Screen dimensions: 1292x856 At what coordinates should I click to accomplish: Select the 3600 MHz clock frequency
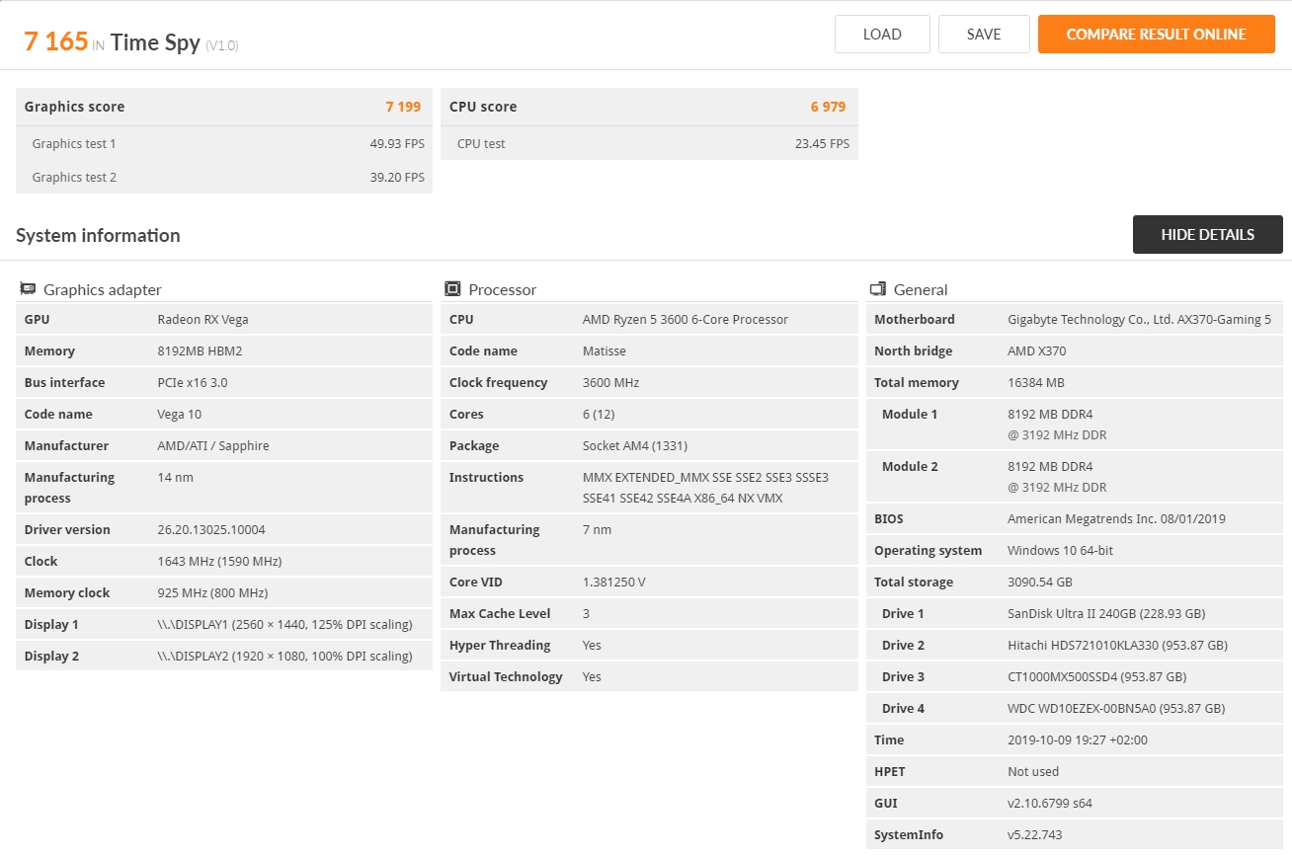click(610, 382)
